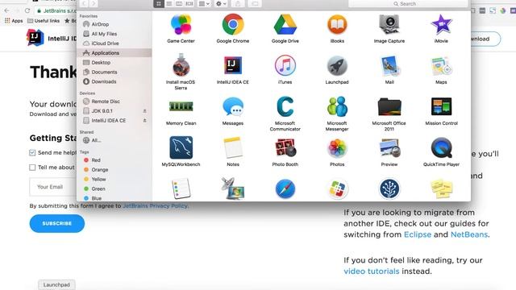Viewport: 516px width, 290px height.
Task: Open Documents in Finder sidebar
Action: pos(104,72)
